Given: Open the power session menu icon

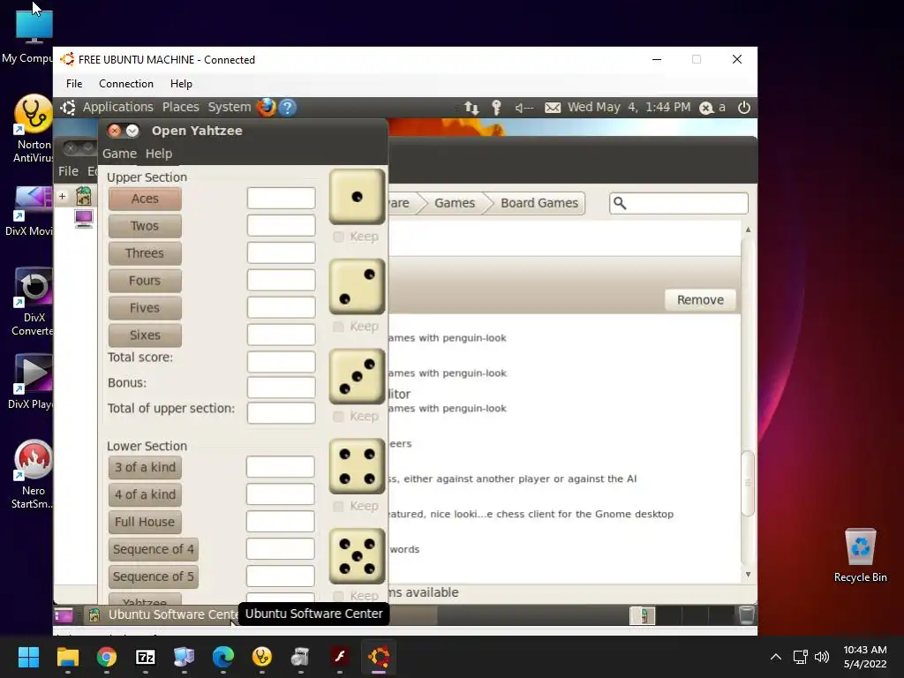Looking at the screenshot, I should [x=743, y=107].
